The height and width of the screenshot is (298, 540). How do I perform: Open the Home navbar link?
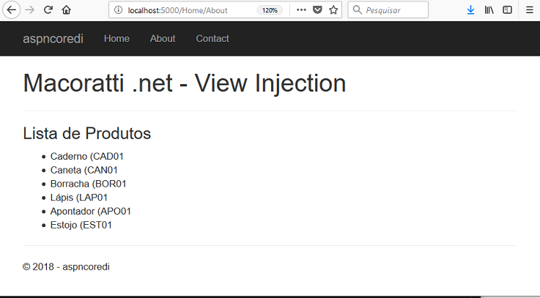click(116, 39)
